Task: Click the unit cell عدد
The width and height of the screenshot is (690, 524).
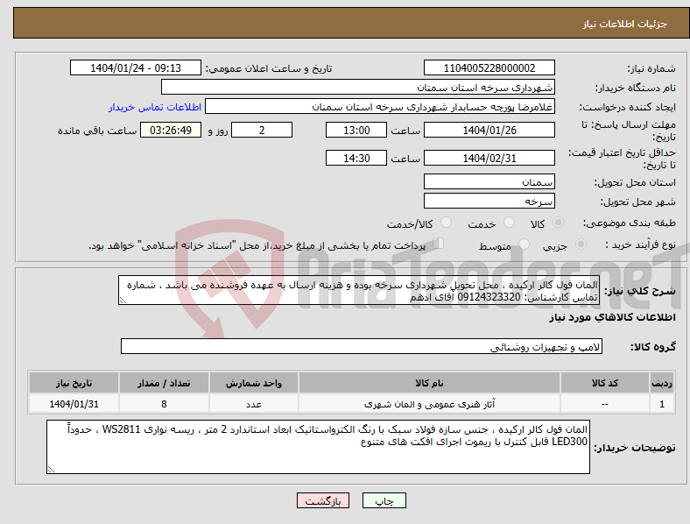Action: click(x=254, y=404)
